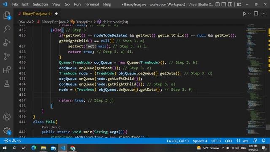Image resolution: width=270 pixels, height=152 pixels.
Task: Open the View menu
Action: 56,5
